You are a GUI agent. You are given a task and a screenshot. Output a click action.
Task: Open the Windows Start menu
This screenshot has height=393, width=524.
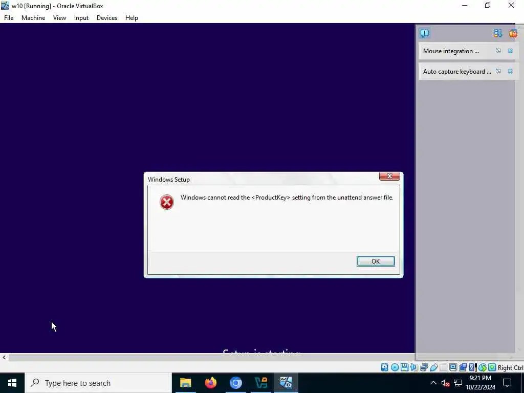pyautogui.click(x=12, y=383)
